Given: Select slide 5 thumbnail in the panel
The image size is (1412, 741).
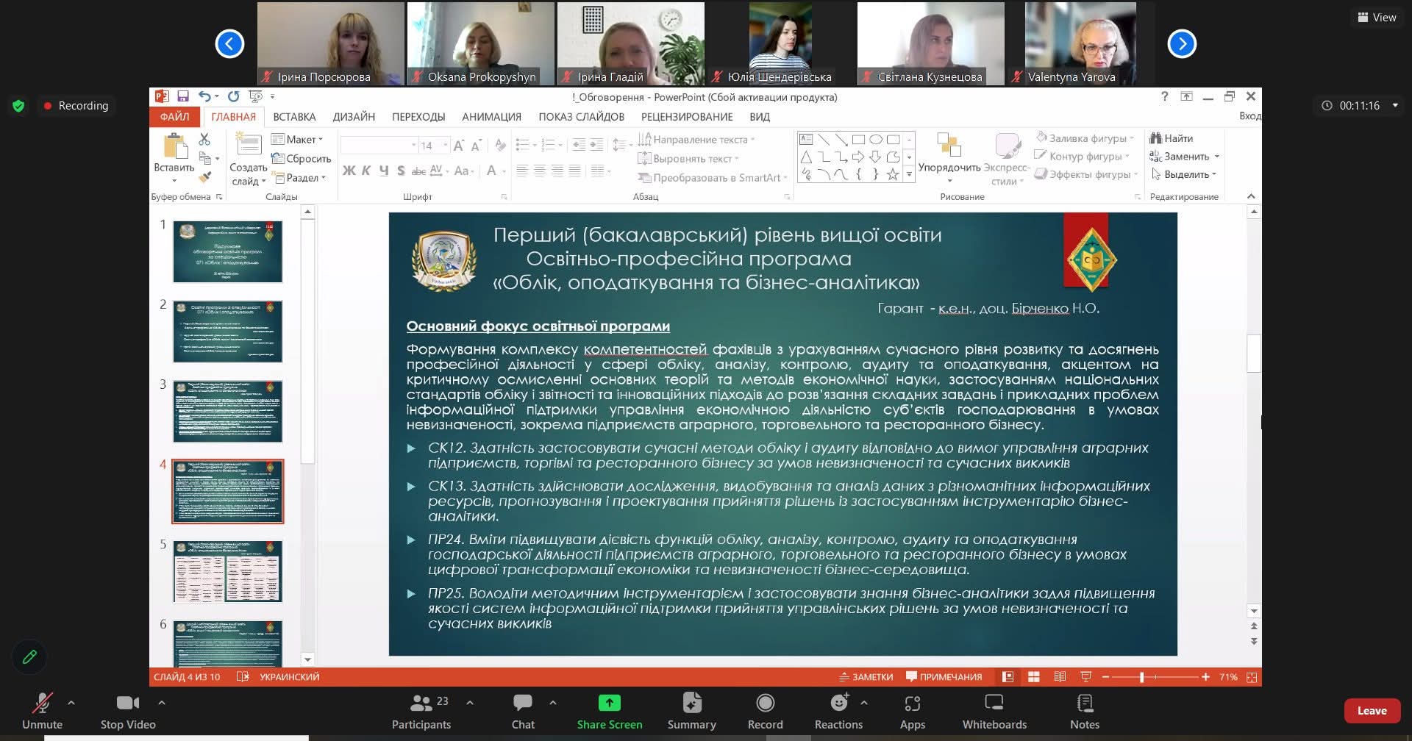Looking at the screenshot, I should click(227, 571).
